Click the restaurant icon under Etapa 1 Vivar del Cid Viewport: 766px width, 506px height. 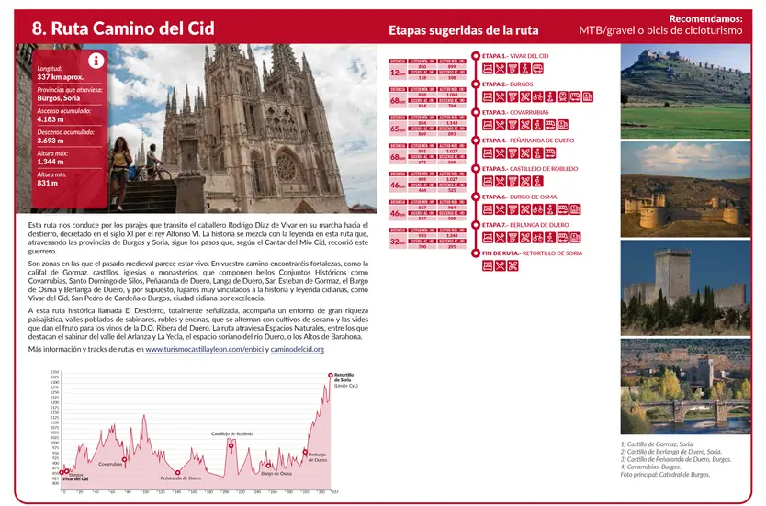coord(501,69)
